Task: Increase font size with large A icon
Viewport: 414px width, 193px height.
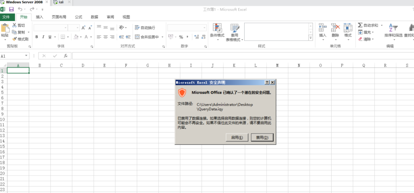Action: [84, 28]
